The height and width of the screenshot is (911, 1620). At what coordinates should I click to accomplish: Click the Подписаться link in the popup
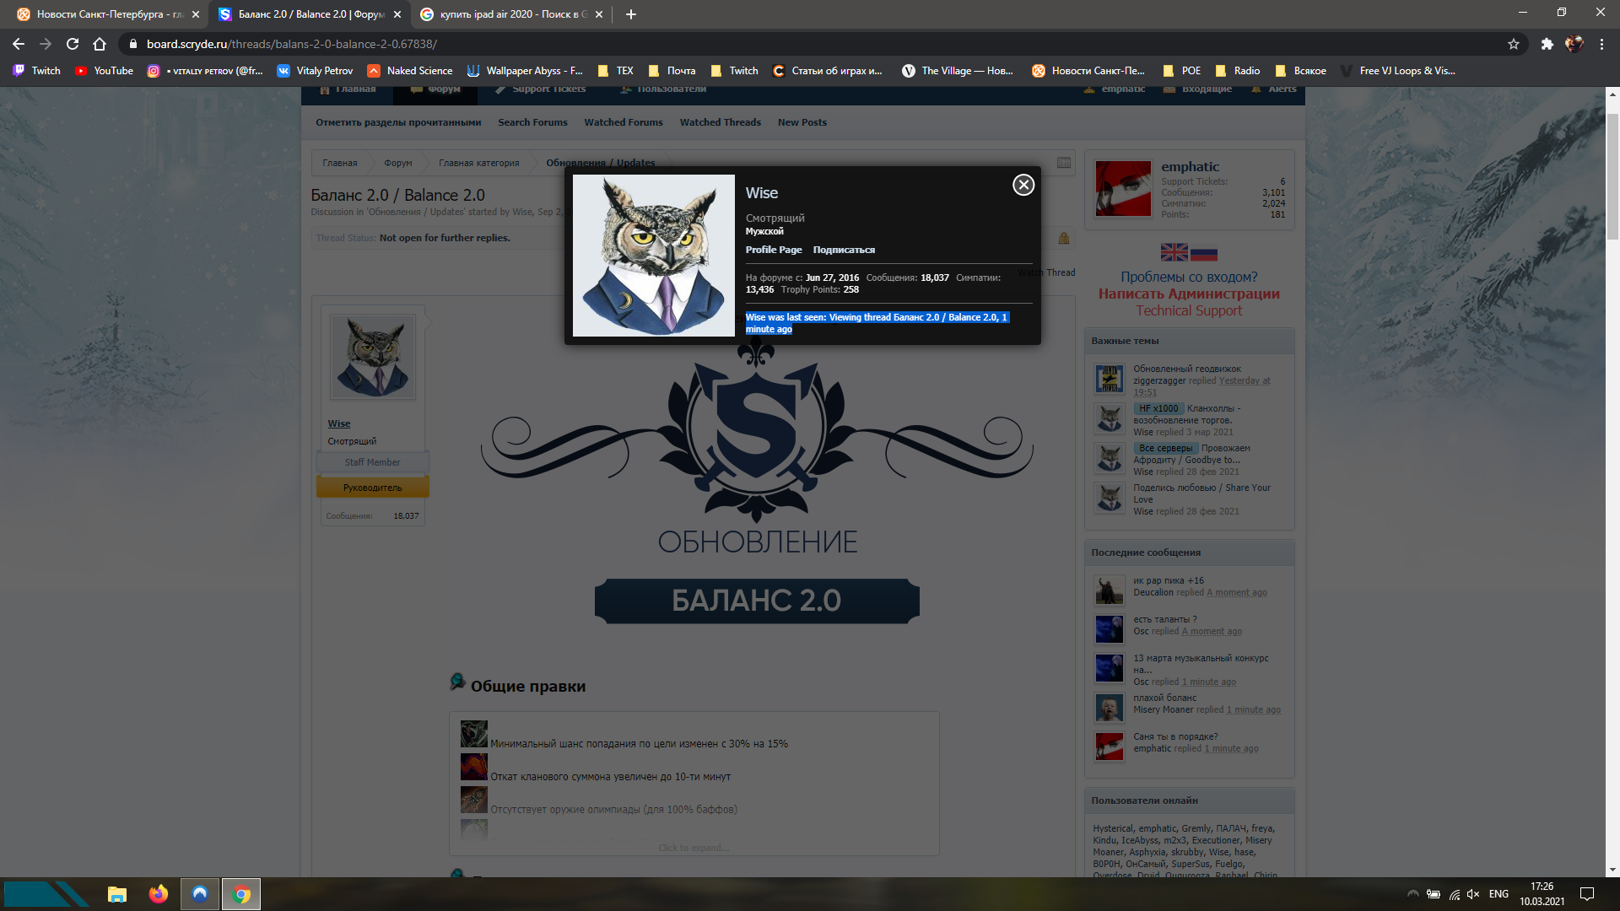click(843, 250)
